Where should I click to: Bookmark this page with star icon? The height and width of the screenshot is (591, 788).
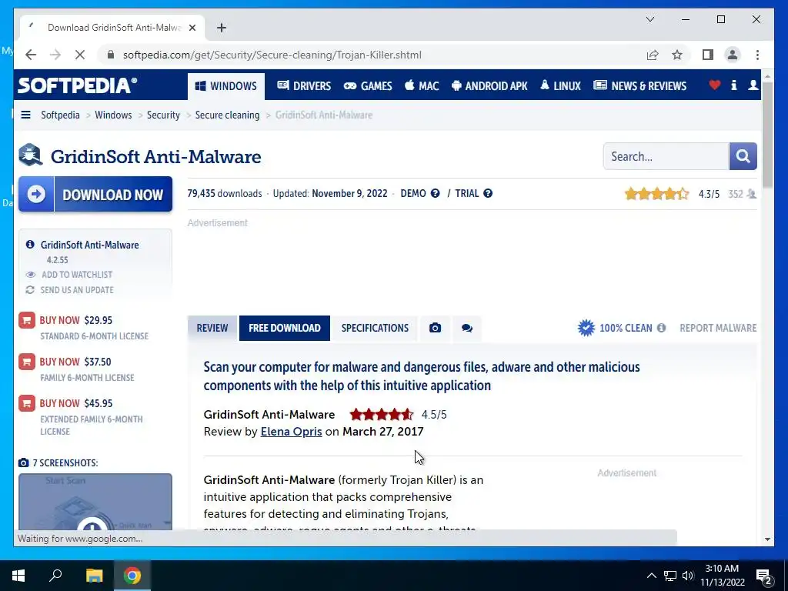(677, 55)
